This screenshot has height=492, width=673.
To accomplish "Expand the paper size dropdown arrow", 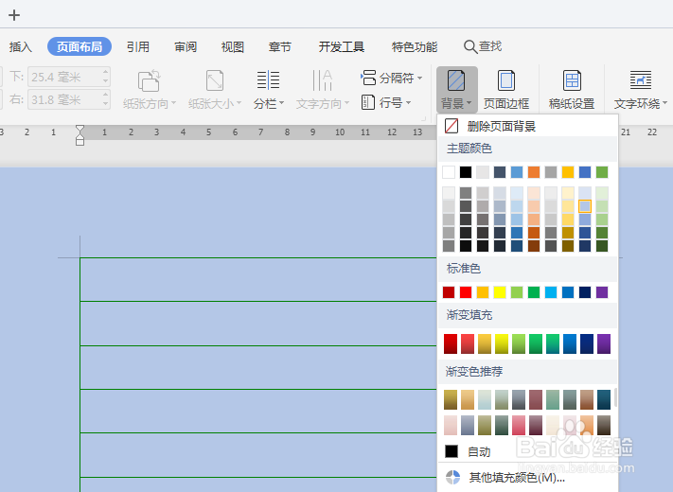I will pyautogui.click(x=239, y=103).
